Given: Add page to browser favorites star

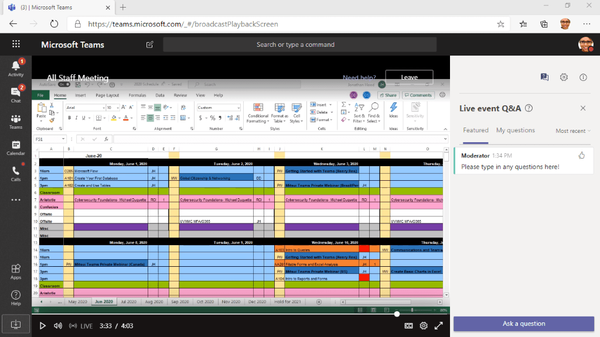Looking at the screenshot, I should 500,25.
